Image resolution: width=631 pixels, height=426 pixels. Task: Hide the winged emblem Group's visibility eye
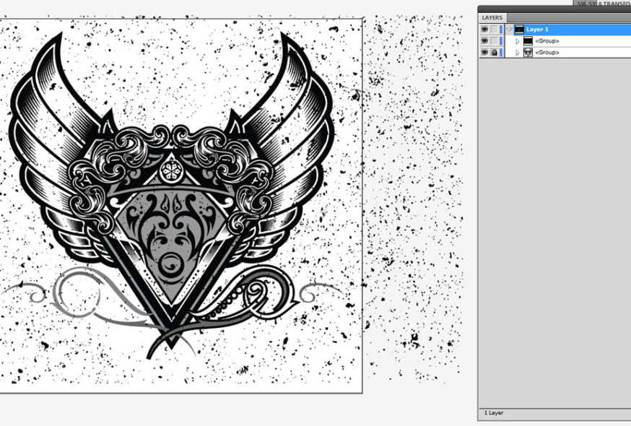pos(486,51)
